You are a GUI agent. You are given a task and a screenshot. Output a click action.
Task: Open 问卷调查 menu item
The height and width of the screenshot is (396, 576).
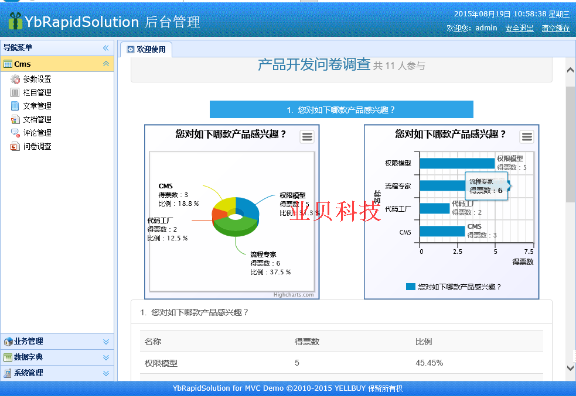37,147
